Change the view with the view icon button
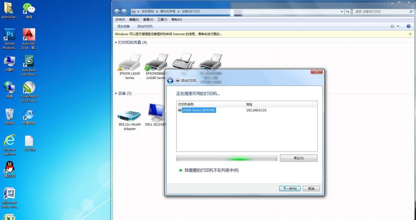Image resolution: width=416 pixels, height=220 pixels. pos(393,26)
